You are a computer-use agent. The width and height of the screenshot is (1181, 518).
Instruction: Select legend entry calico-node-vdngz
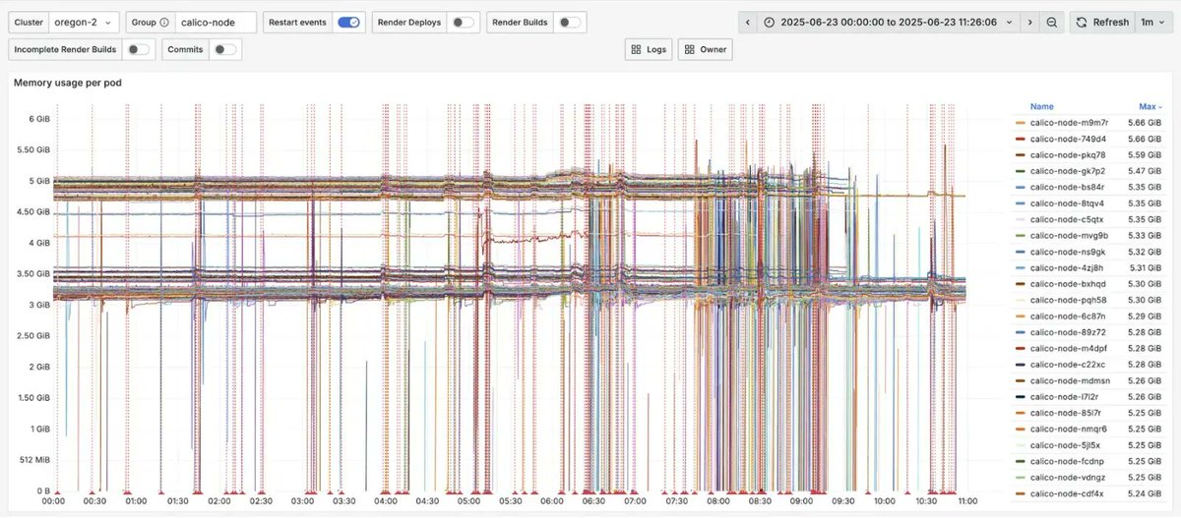click(1069, 478)
